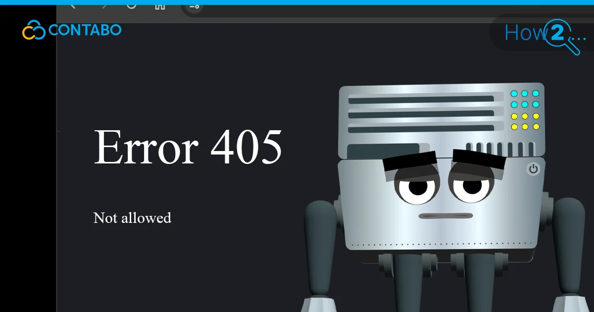Click the browser forward arrow

point(104,6)
